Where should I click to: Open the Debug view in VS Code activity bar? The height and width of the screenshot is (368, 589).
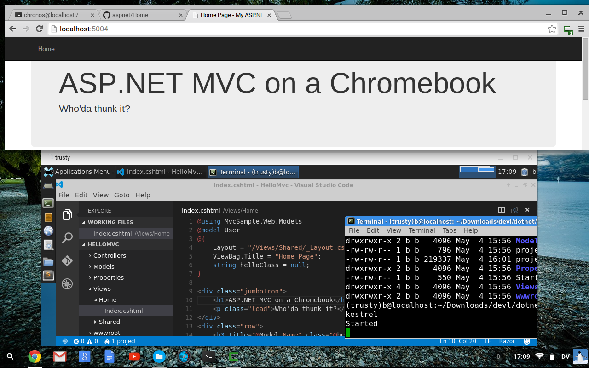coord(67,283)
